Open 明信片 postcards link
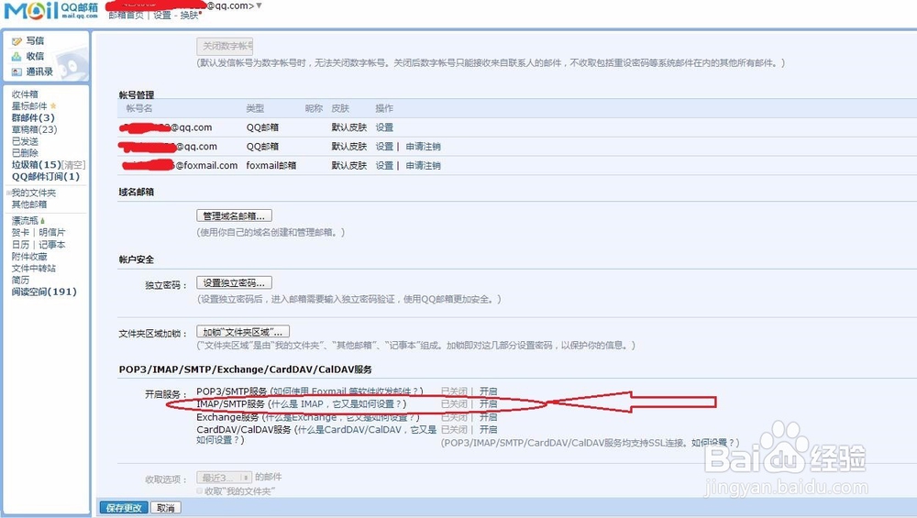The width and height of the screenshot is (917, 518). point(52,233)
